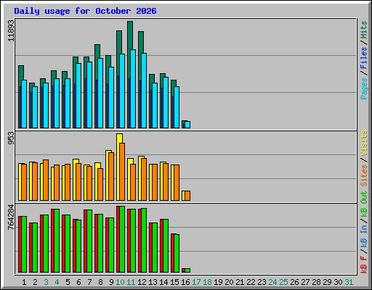
Task: Click the bright green kB Out bar for day 13
Action: coord(155,248)
